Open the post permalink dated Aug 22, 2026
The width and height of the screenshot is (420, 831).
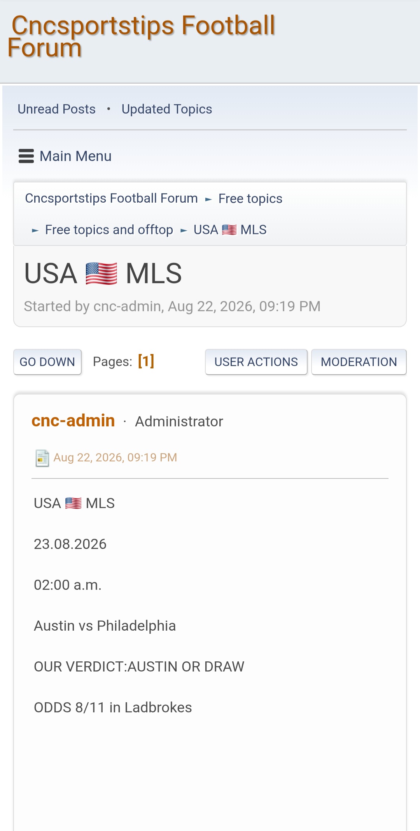(x=115, y=458)
